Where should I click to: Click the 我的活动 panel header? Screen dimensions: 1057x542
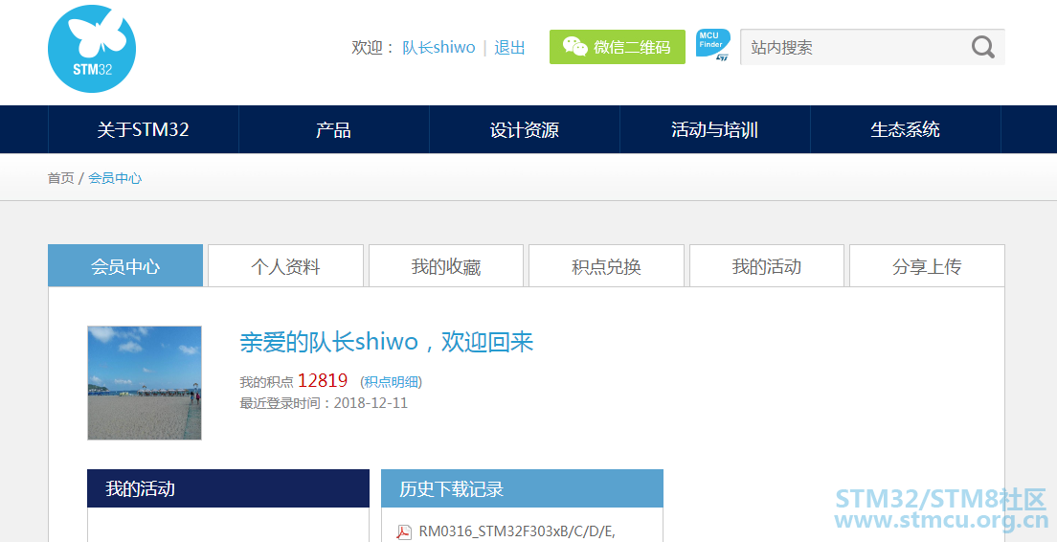pos(229,488)
